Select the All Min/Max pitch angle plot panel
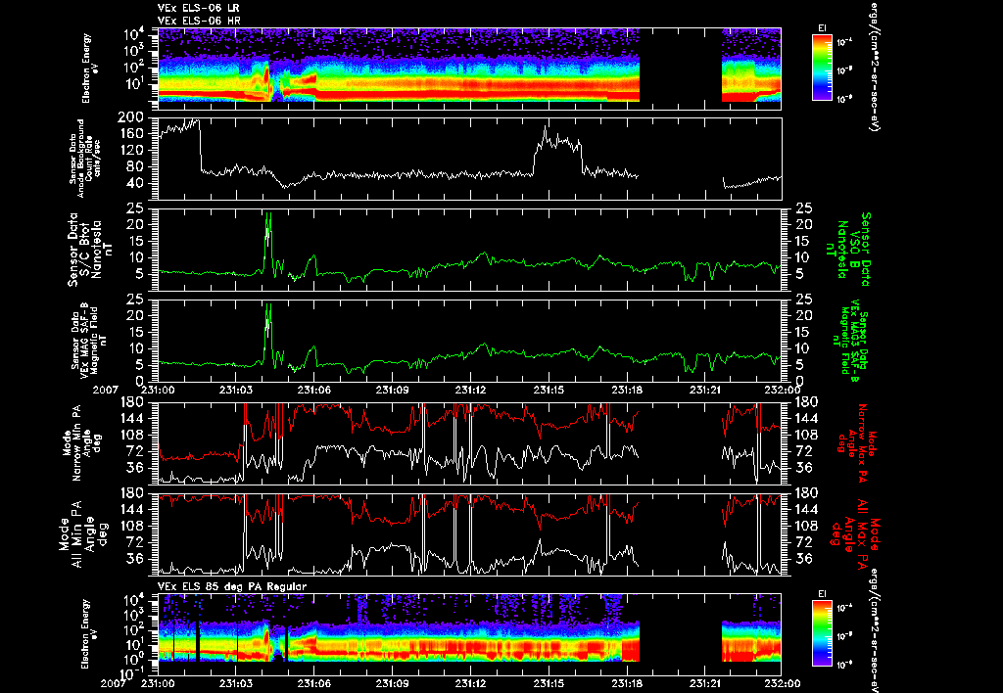 click(x=469, y=533)
